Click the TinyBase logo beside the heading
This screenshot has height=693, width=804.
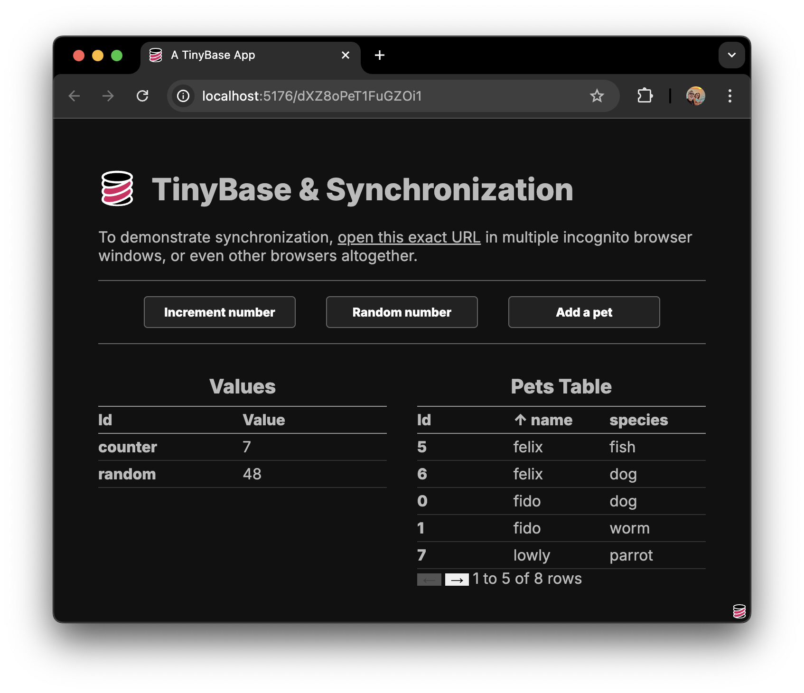pos(117,189)
